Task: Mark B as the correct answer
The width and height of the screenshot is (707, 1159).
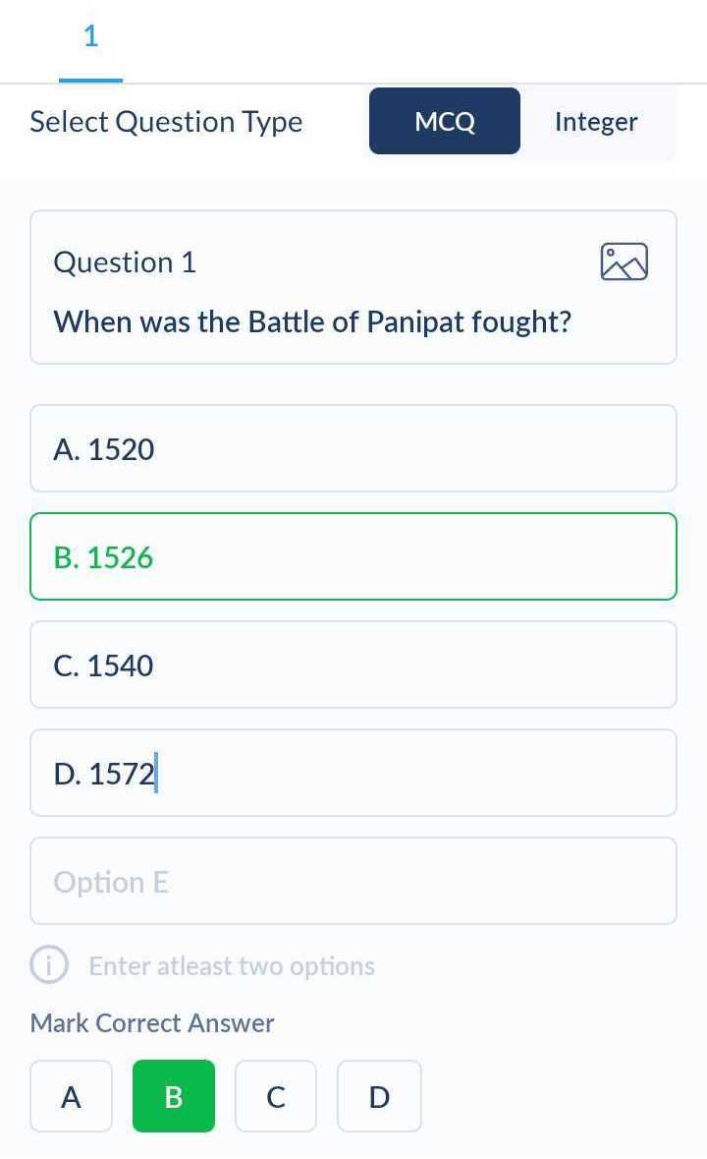Action: click(x=174, y=1096)
